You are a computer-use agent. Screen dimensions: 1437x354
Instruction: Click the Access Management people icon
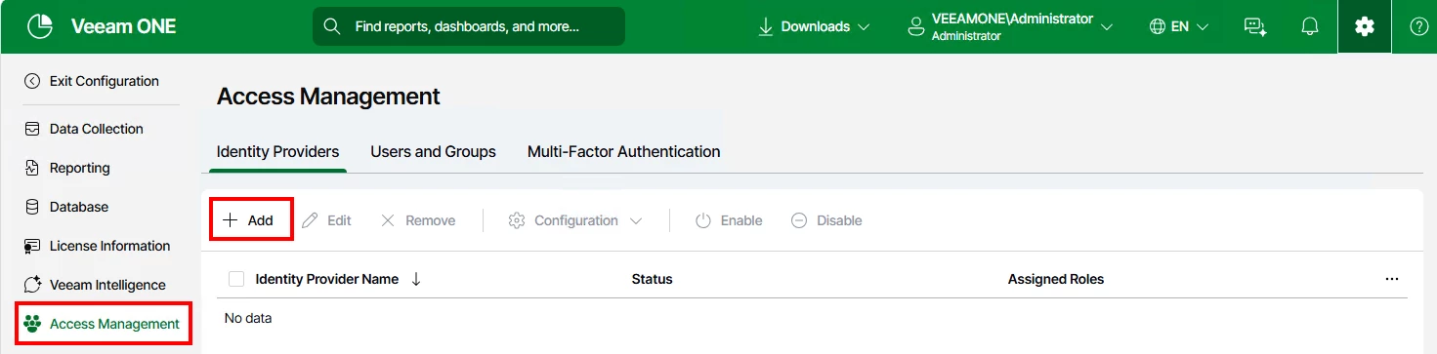[32, 324]
